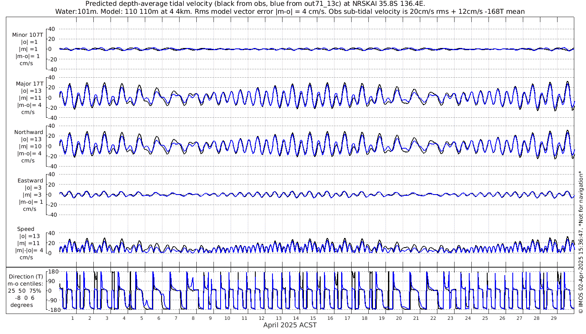Click the -8 0 6 centile values
The width and height of the screenshot is (586, 334).
click(x=26, y=297)
